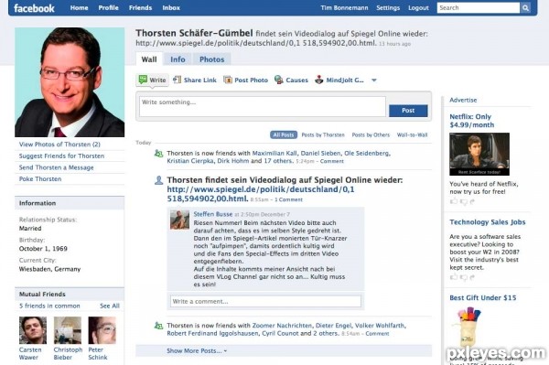Screen dimensions: 549x365
Task: Open the MindJolt joystick icon
Action: (318, 80)
